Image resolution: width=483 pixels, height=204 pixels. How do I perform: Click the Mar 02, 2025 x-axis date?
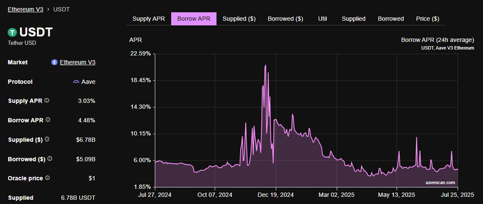(x=337, y=195)
